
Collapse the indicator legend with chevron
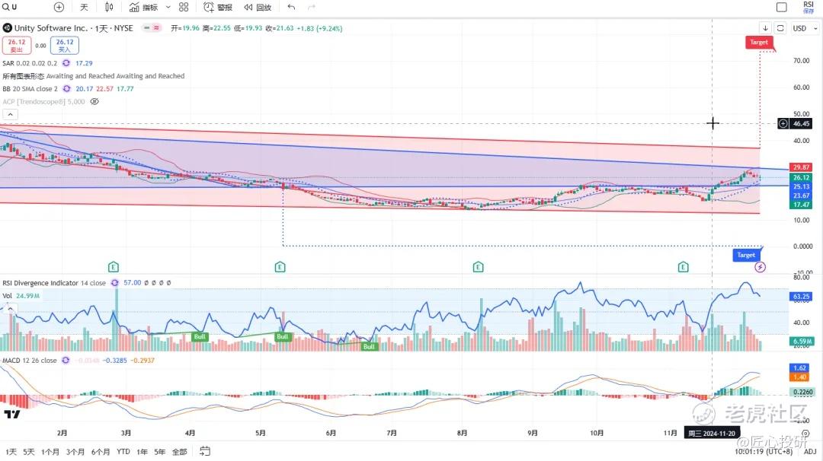tap(10, 114)
